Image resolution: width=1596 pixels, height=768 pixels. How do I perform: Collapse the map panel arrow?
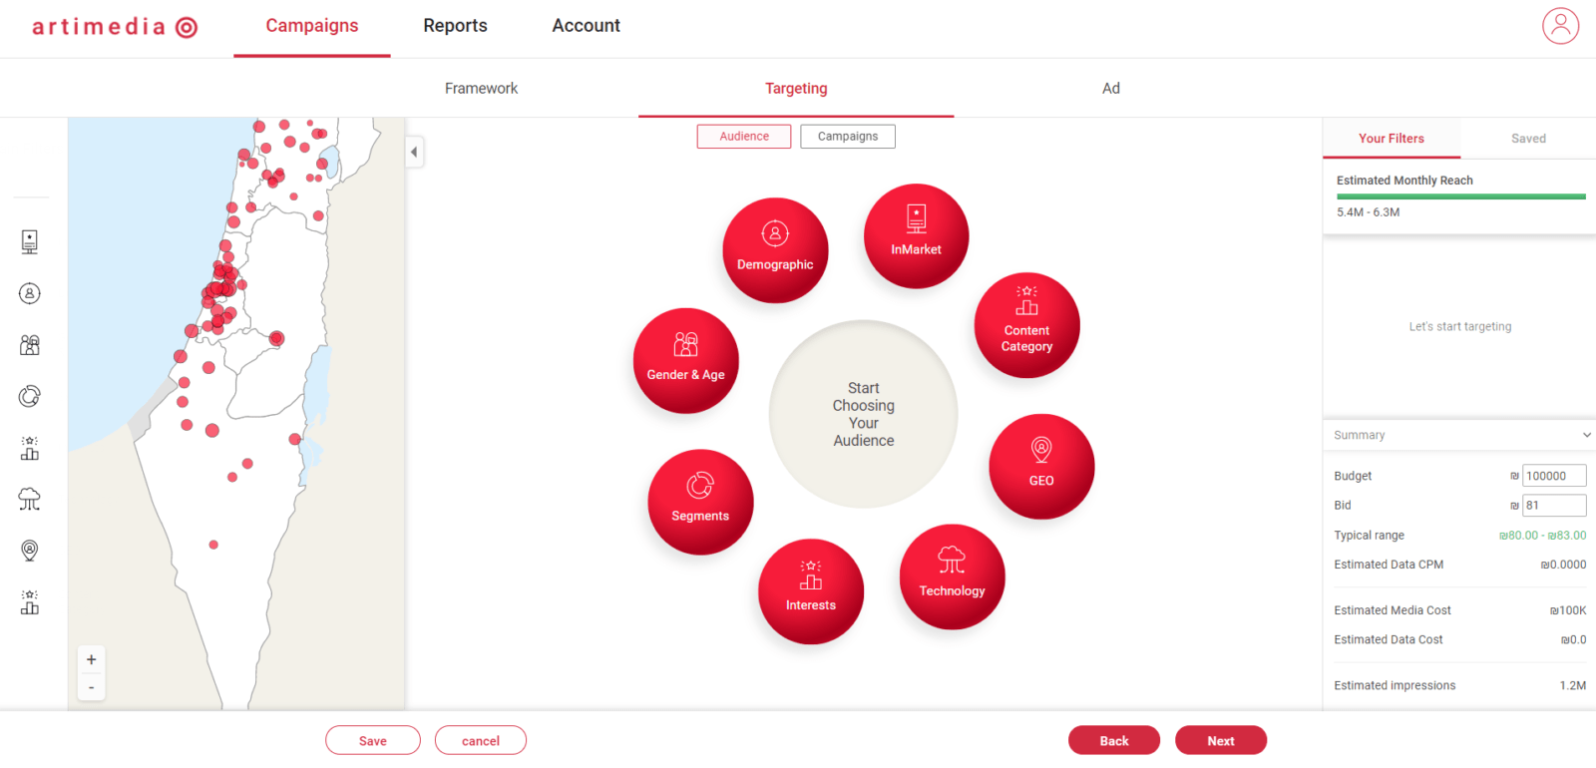[414, 153]
